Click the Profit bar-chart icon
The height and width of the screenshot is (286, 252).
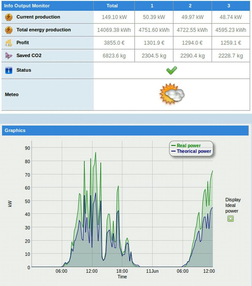click(x=9, y=43)
